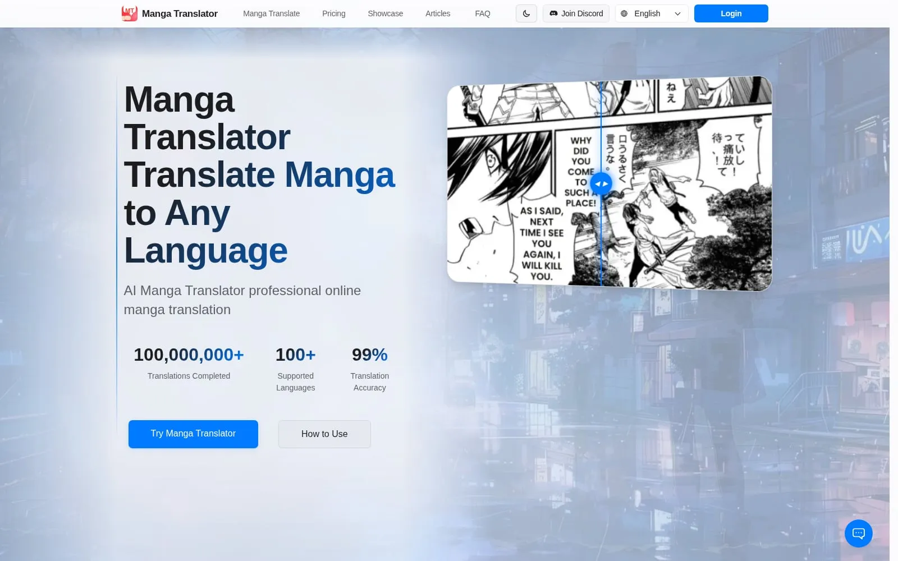Toggle dark mode with the moon icon
Screen dimensions: 898x561
(x=526, y=13)
